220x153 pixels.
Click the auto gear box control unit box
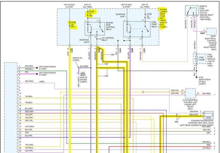(x=191, y=94)
